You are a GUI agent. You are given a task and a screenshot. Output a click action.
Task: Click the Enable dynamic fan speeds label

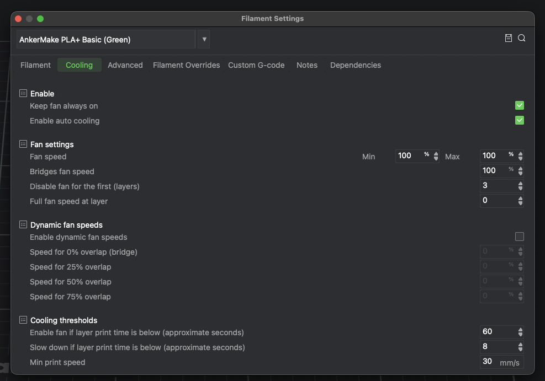point(78,237)
